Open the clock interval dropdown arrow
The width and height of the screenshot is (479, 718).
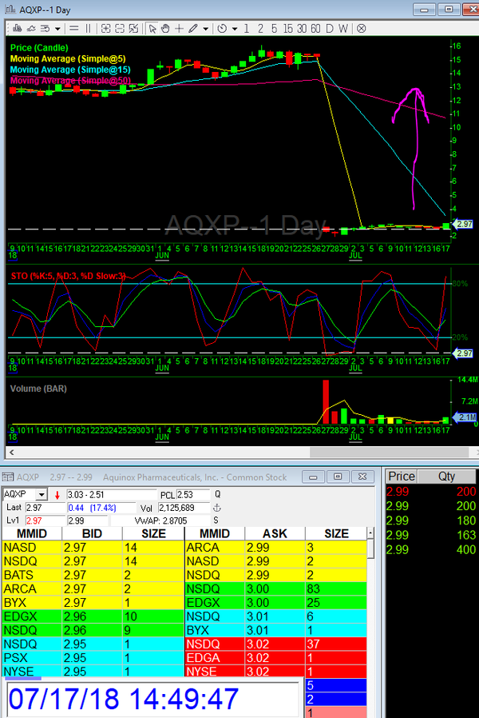[234, 28]
